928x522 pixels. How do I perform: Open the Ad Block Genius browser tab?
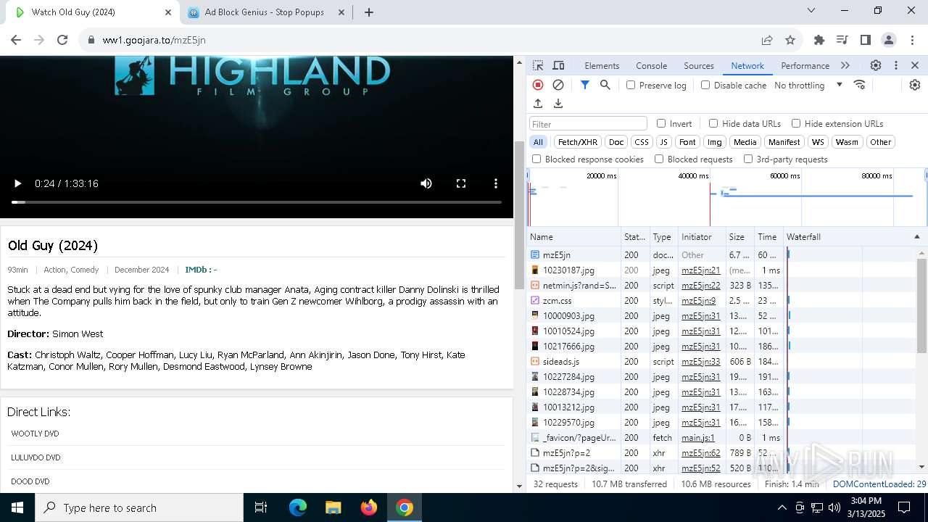[265, 12]
